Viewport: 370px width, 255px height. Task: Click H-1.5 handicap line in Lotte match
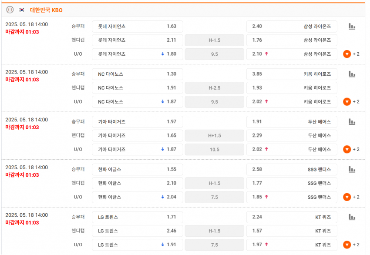(215, 40)
